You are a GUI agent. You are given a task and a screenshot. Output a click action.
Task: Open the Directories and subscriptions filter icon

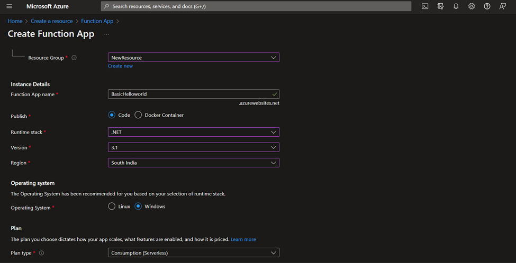tap(441, 6)
